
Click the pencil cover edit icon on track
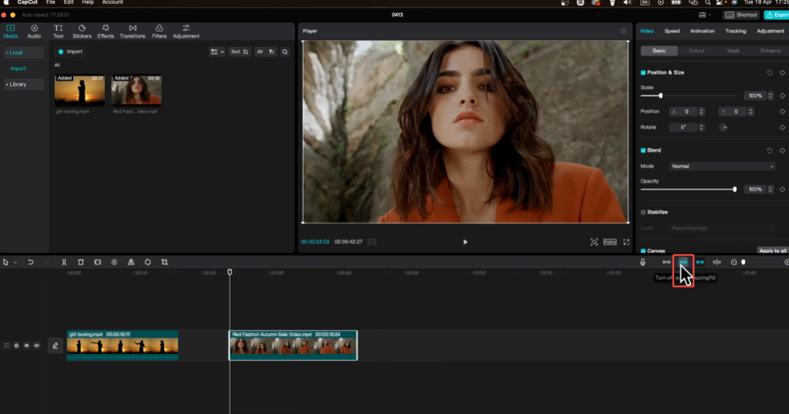55,345
